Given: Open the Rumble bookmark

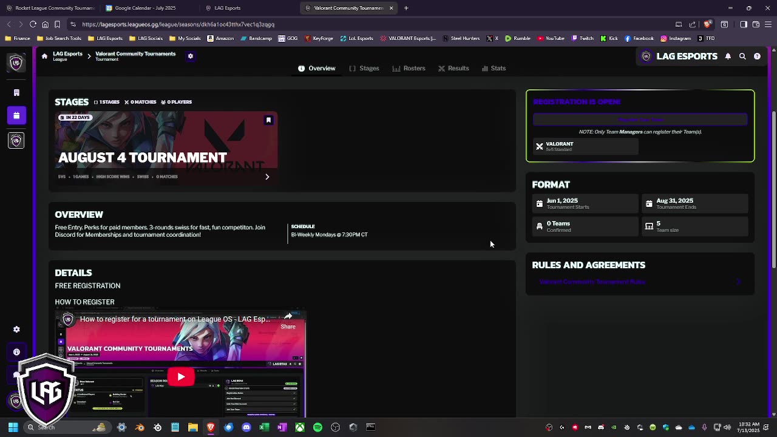Looking at the screenshot, I should [517, 38].
